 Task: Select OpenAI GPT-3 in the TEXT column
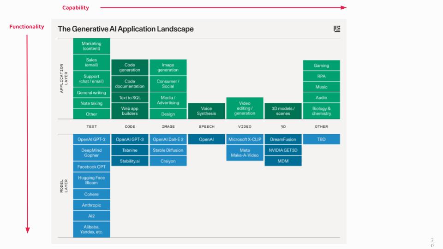click(x=91, y=139)
